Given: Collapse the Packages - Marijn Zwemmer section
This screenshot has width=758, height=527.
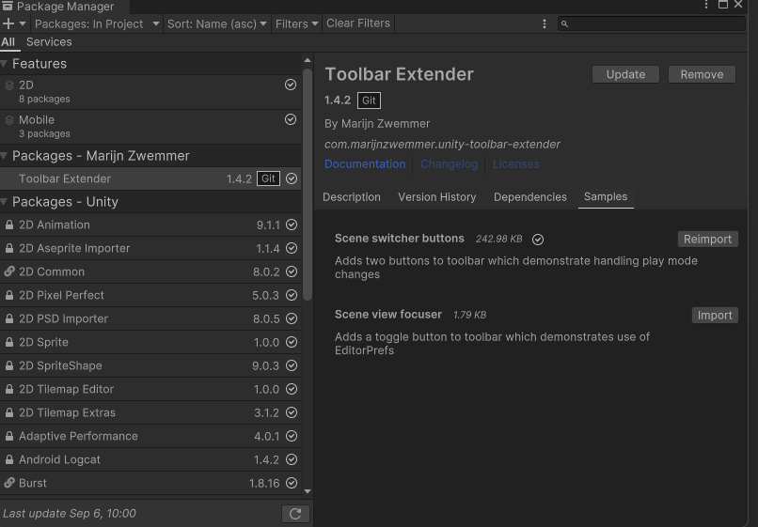Looking at the screenshot, I should point(5,156).
